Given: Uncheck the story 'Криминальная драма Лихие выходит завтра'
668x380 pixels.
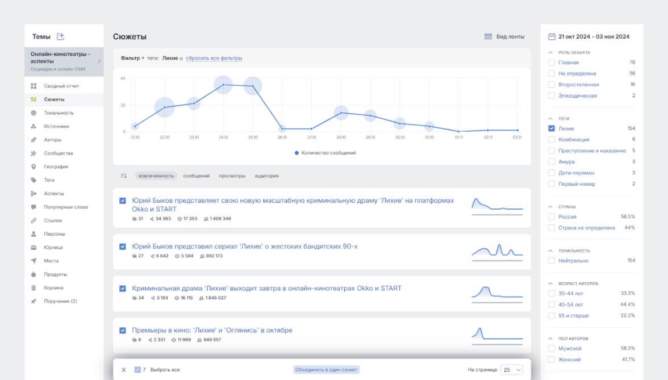Looking at the screenshot, I should [123, 289].
